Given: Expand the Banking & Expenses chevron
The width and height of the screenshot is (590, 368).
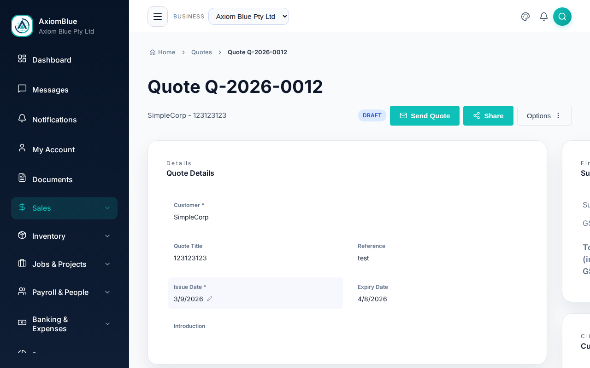Looking at the screenshot, I should 107,324.
